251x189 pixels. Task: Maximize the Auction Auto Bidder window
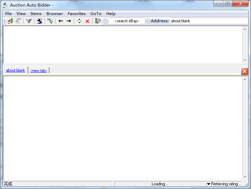tap(228, 4)
